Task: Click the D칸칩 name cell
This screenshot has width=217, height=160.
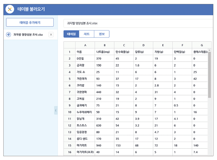Action: pyautogui.click(x=85, y=59)
